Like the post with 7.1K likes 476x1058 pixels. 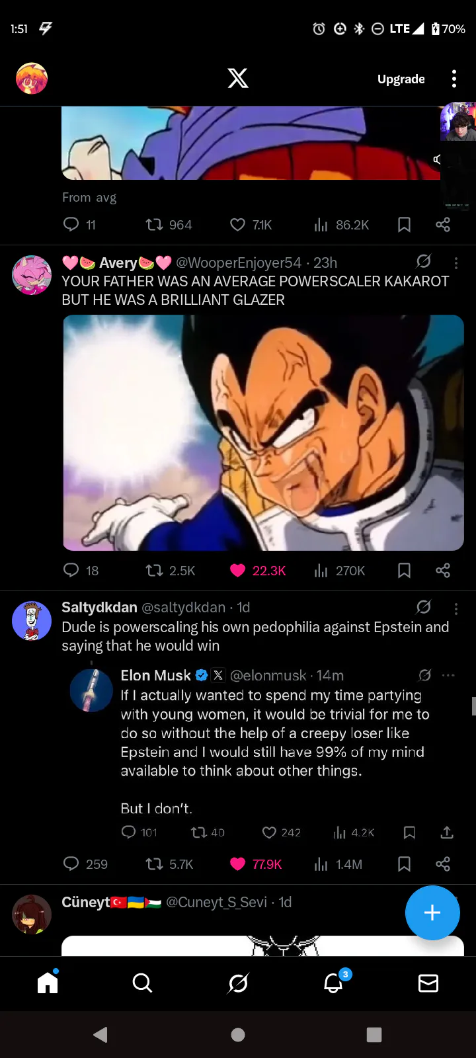(238, 225)
